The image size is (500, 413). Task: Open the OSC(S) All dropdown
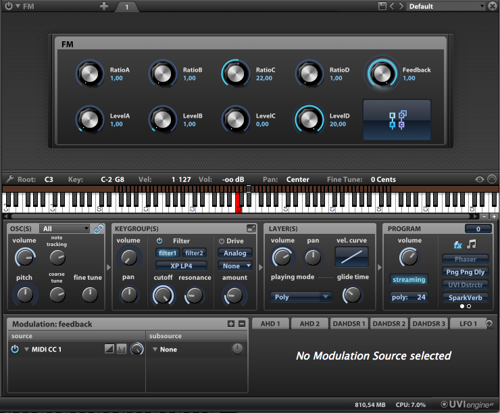tap(64, 228)
